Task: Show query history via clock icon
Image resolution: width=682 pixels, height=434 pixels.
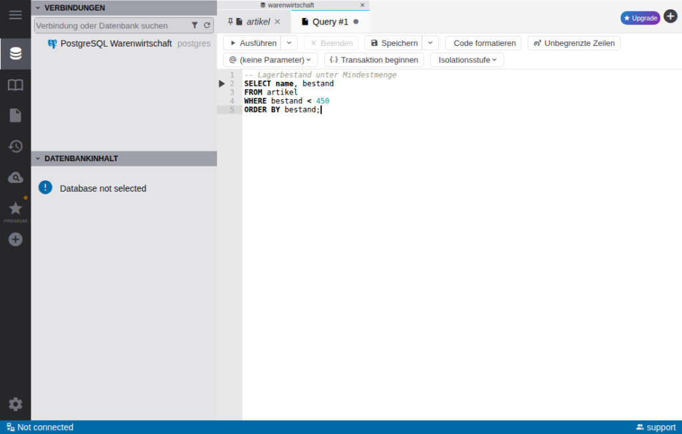Action: pyautogui.click(x=16, y=146)
